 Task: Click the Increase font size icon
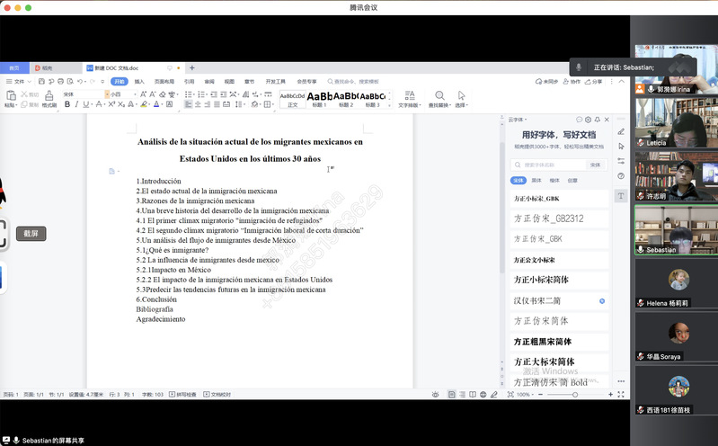(143, 94)
